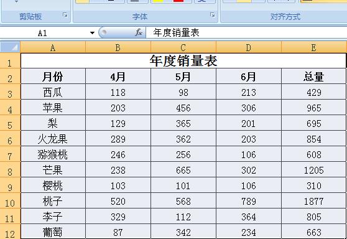Select 樱桃 total value 310
The image size is (347, 239).
pos(314,185)
